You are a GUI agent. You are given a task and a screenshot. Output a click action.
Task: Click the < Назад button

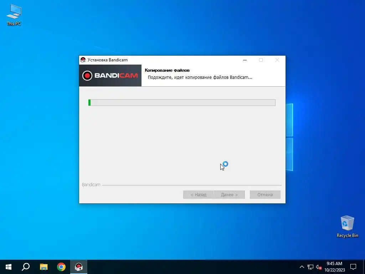198,194
